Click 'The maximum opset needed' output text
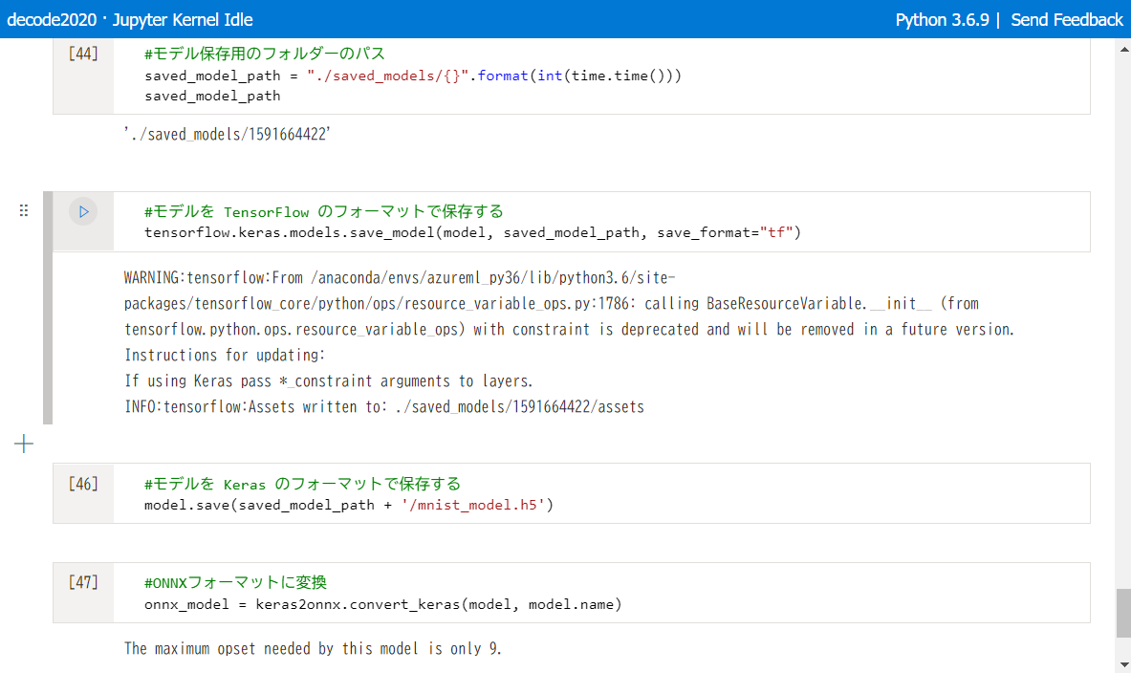1131x673 pixels. click(313, 648)
